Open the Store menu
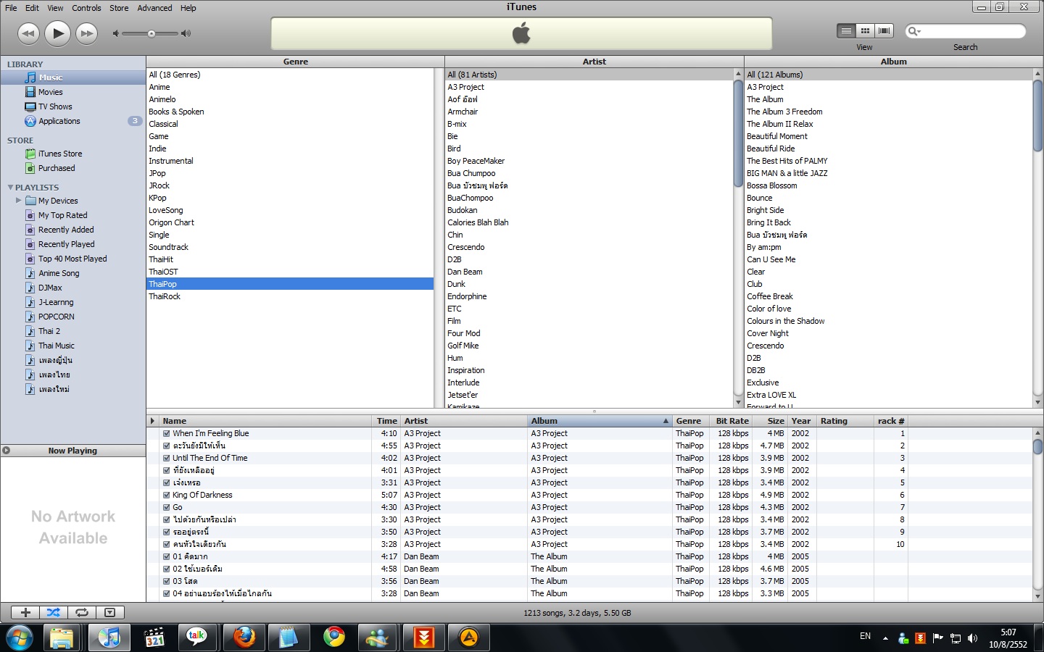This screenshot has width=1044, height=652. pyautogui.click(x=119, y=8)
